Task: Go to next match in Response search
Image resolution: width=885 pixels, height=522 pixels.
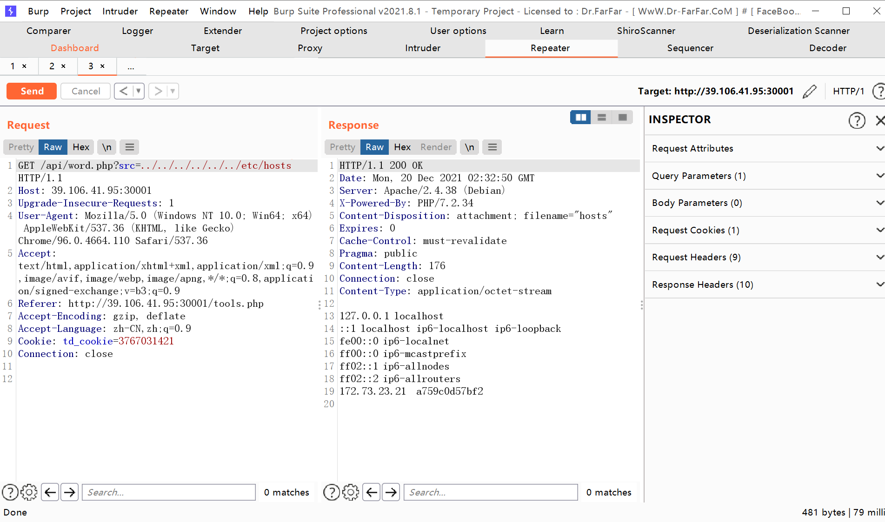Action: tap(391, 492)
